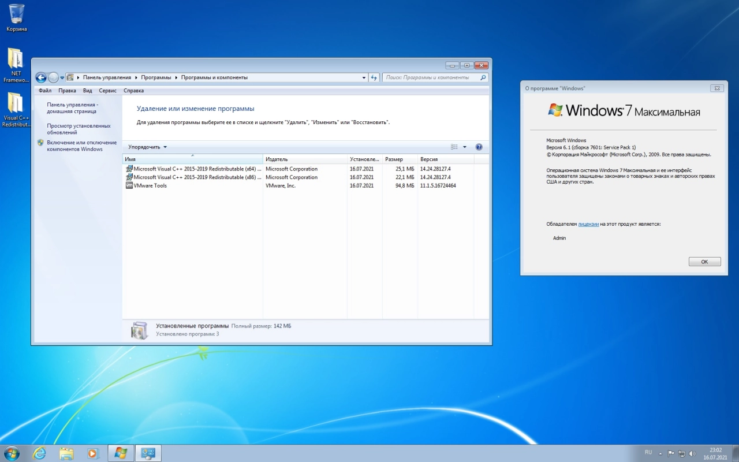Click the Панель управления breadcrumb

click(107, 77)
